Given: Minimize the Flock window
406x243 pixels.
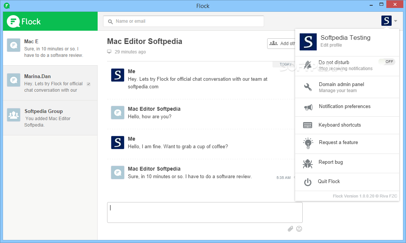Looking at the screenshot, I should (x=371, y=5).
